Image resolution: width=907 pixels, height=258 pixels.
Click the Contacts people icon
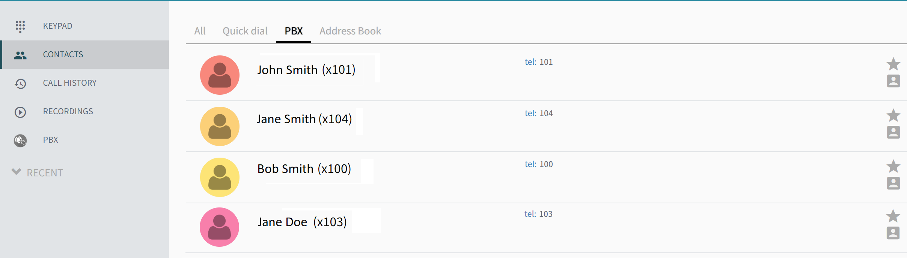click(x=20, y=55)
